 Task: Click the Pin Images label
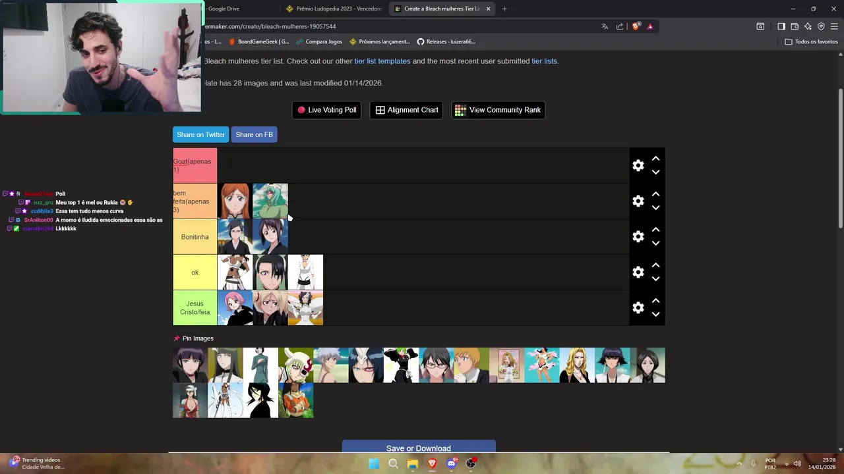tap(193, 338)
